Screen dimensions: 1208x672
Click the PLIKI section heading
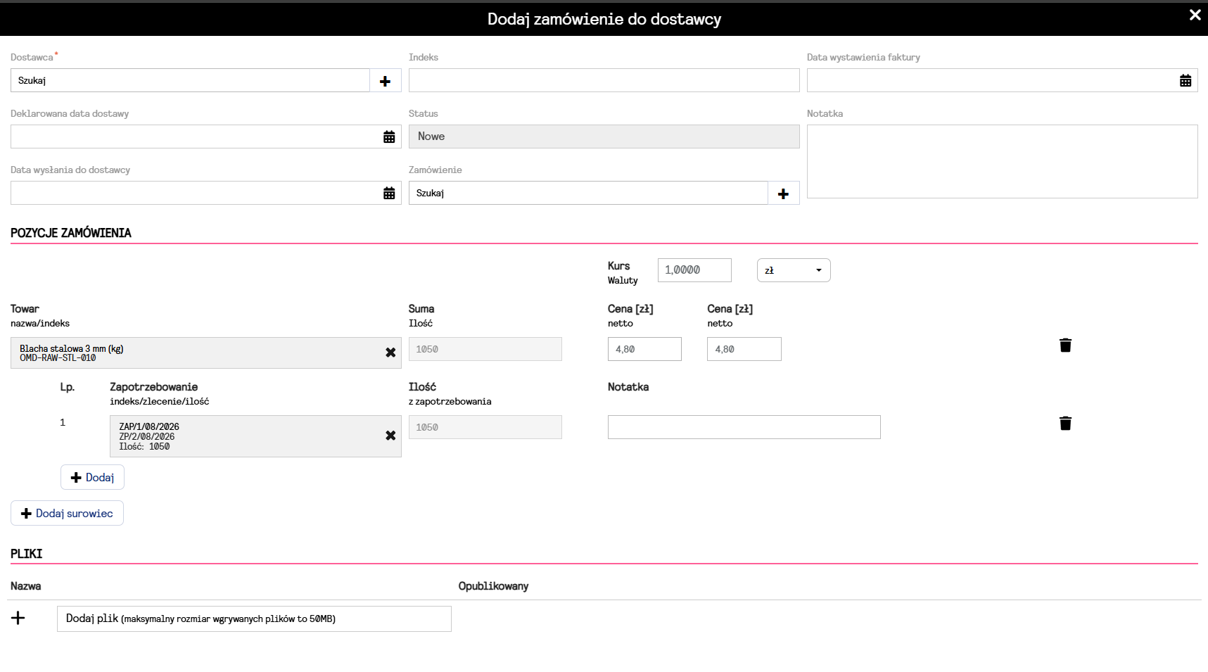[27, 554]
